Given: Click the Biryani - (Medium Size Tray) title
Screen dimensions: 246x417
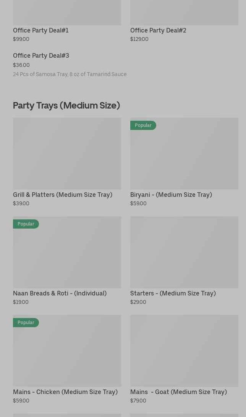Looking at the screenshot, I should [x=171, y=195].
